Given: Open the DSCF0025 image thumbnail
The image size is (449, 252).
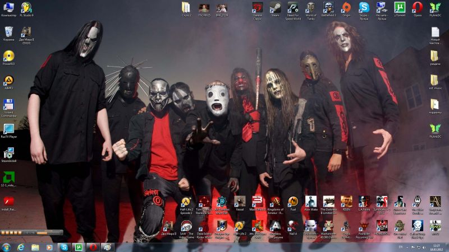Looking at the screenshot, I should (204, 9).
